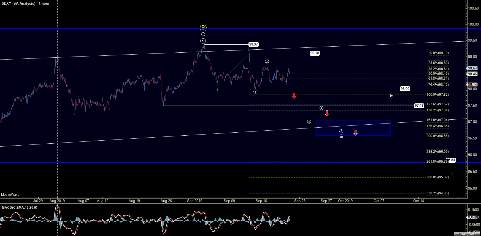Select the circled wave 3 marker
The height and width of the screenshot is (236, 481).
(309, 122)
